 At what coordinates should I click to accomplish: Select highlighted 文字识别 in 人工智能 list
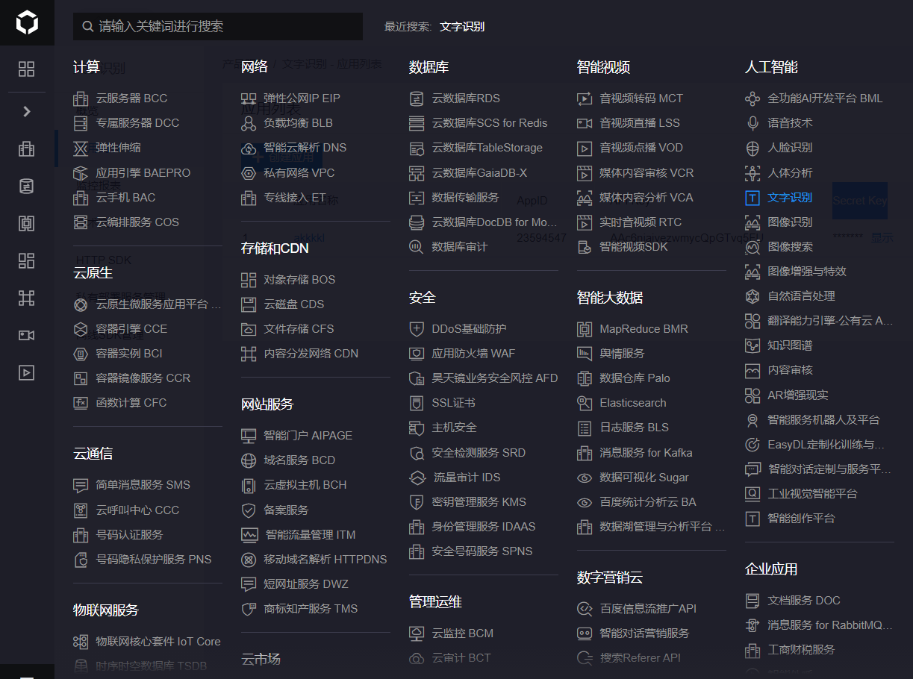click(x=790, y=198)
